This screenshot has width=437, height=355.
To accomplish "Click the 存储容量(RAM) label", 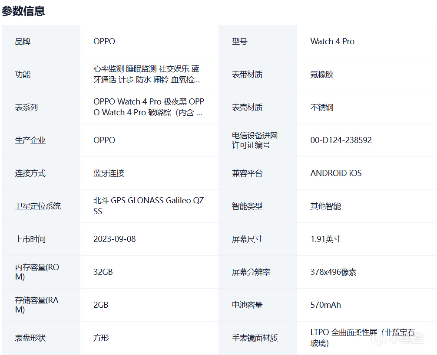I will pyautogui.click(x=37, y=305).
